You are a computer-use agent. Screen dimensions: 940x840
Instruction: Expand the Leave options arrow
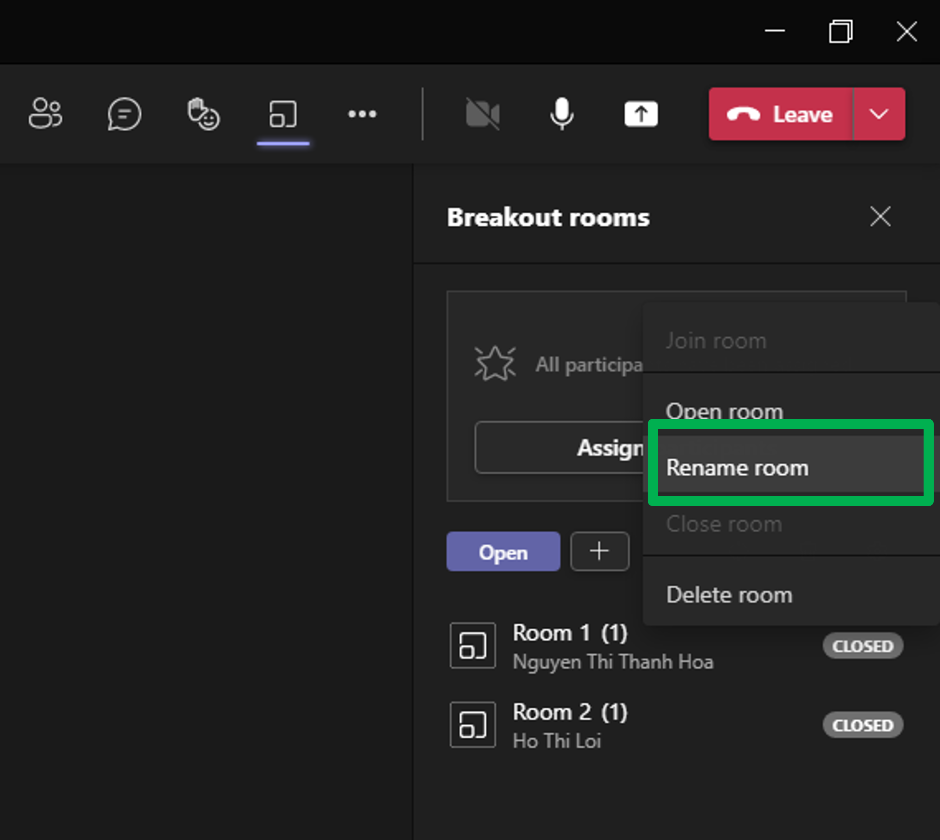coord(879,114)
